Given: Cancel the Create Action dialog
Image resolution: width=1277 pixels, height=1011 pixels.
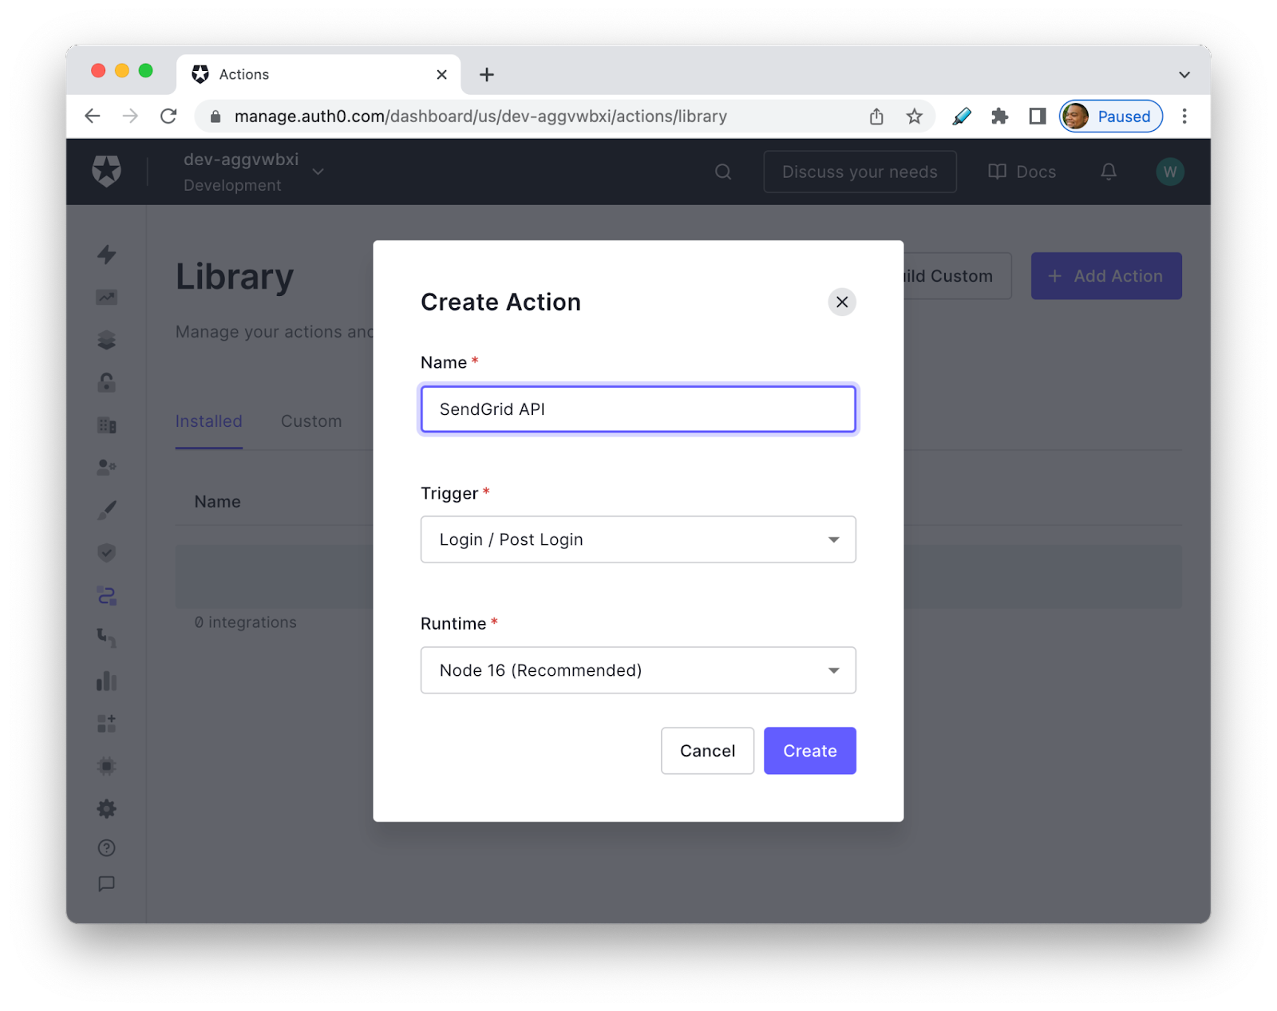Looking at the screenshot, I should tap(707, 750).
